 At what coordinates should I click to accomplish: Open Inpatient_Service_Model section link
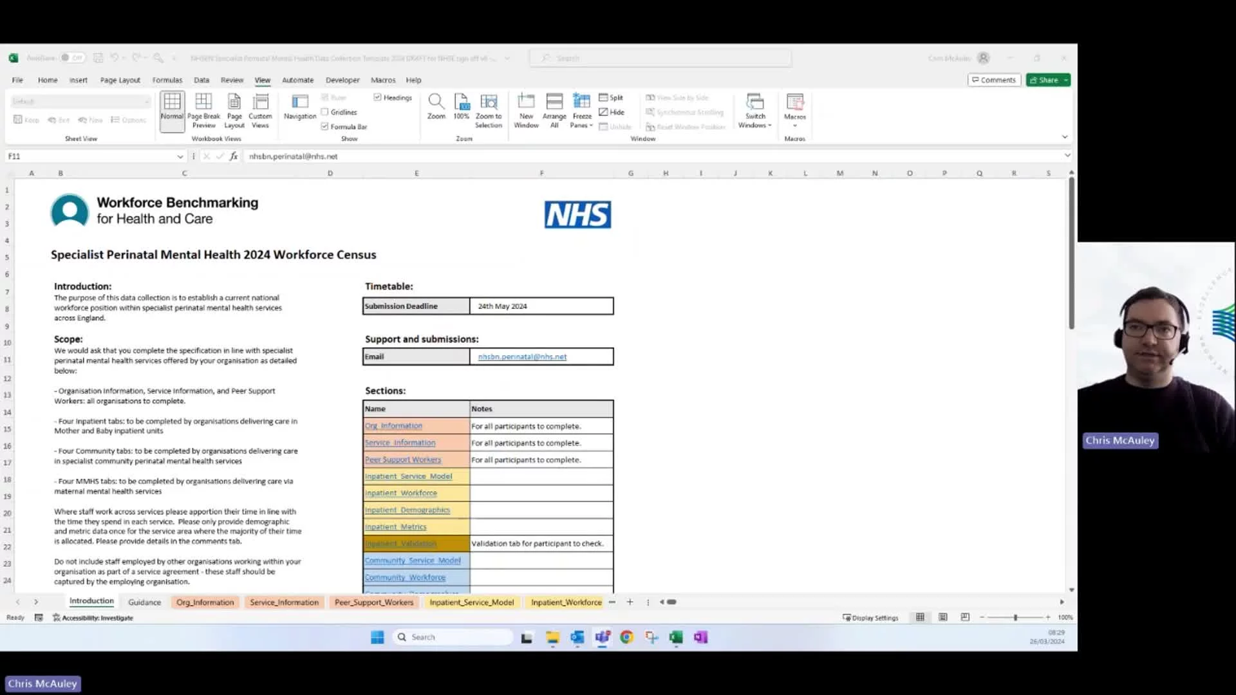[x=408, y=476]
